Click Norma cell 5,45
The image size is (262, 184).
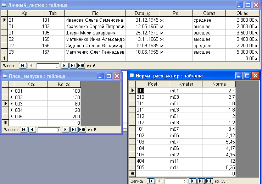coord(219,142)
